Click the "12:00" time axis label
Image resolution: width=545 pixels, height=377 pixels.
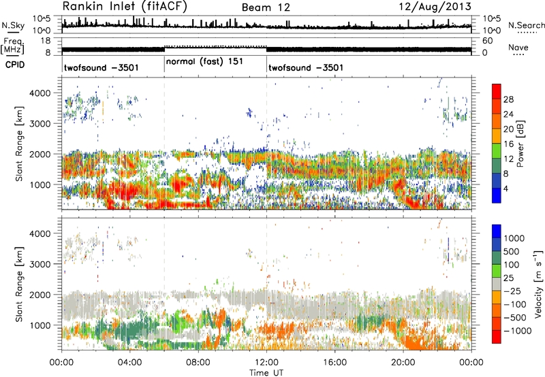coord(266,363)
